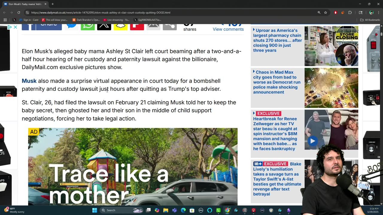Open Microsoft Store from the taskbar
This screenshot has height=215, width=383.
click(192, 210)
